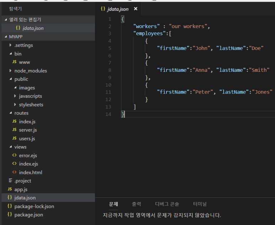Open index.ejs from the views folder
The height and width of the screenshot is (225, 275).
[x=28, y=164]
